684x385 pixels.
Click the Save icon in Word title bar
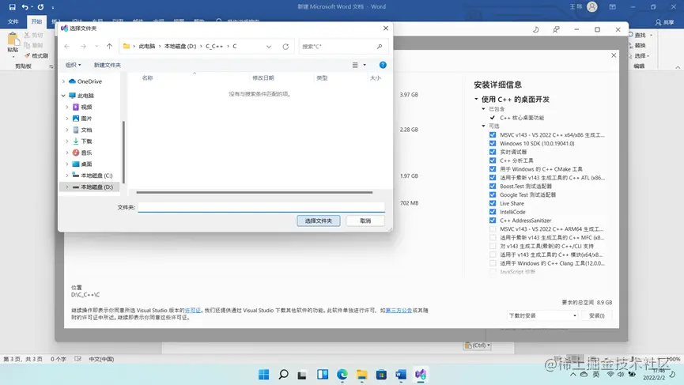(12, 7)
